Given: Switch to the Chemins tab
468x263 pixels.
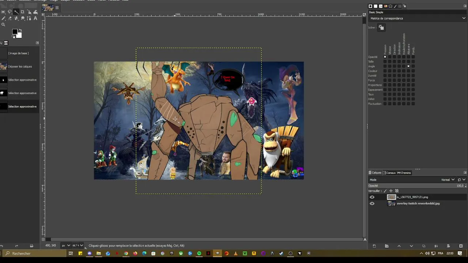Looking at the screenshot, I should (x=404, y=173).
